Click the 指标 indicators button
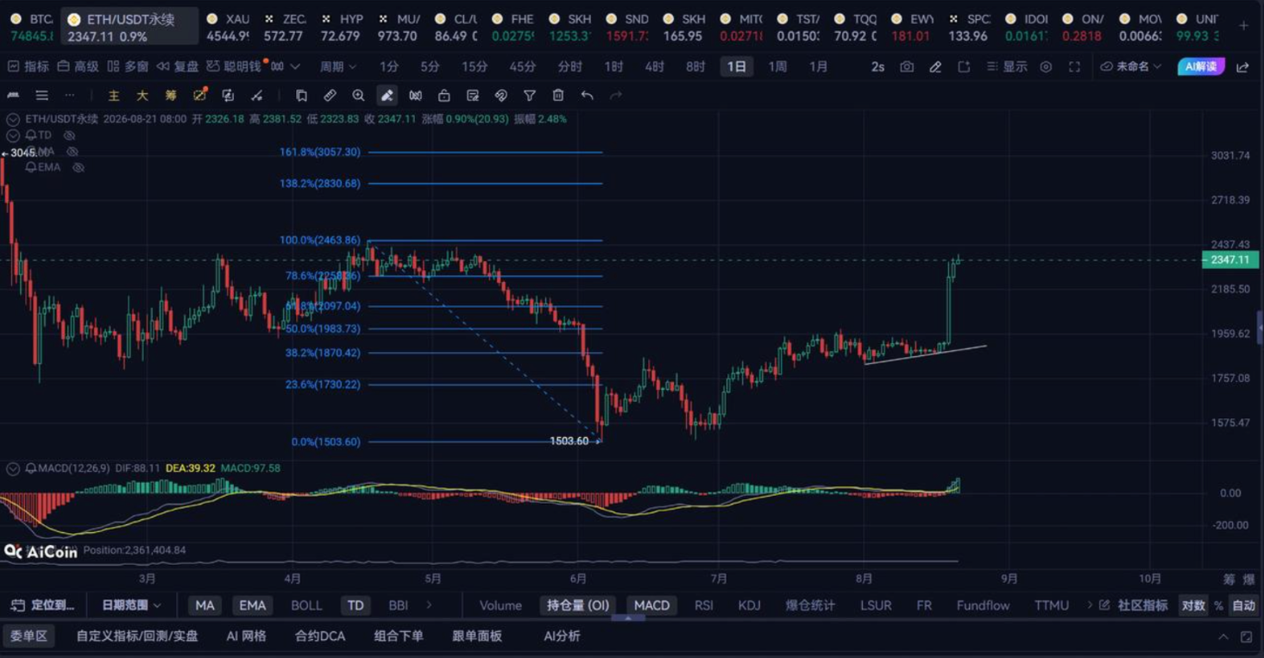The width and height of the screenshot is (1264, 658). tap(28, 66)
